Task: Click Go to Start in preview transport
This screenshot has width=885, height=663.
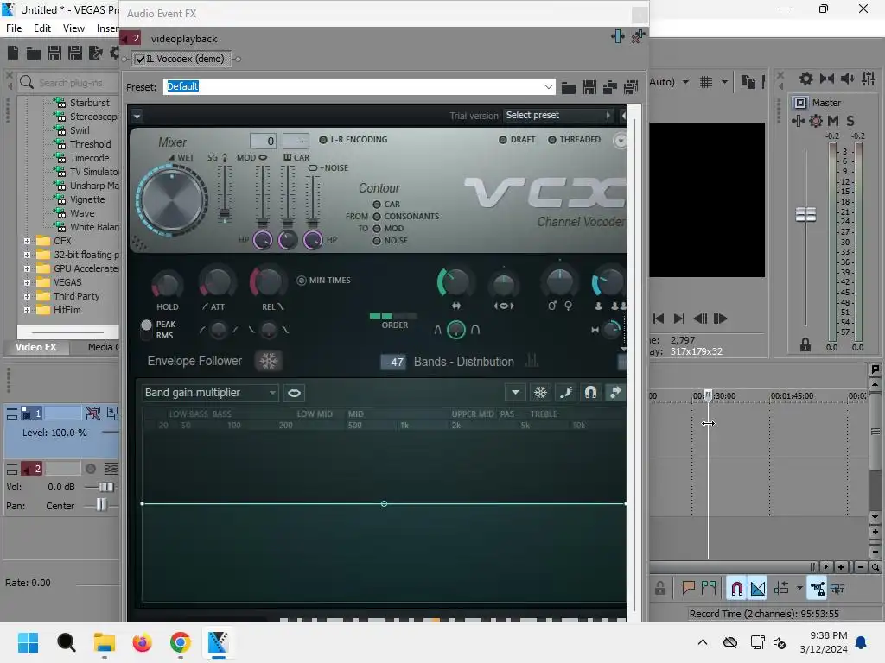Action: [x=658, y=319]
